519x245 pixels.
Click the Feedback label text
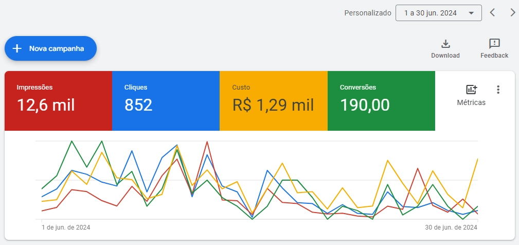[494, 56]
